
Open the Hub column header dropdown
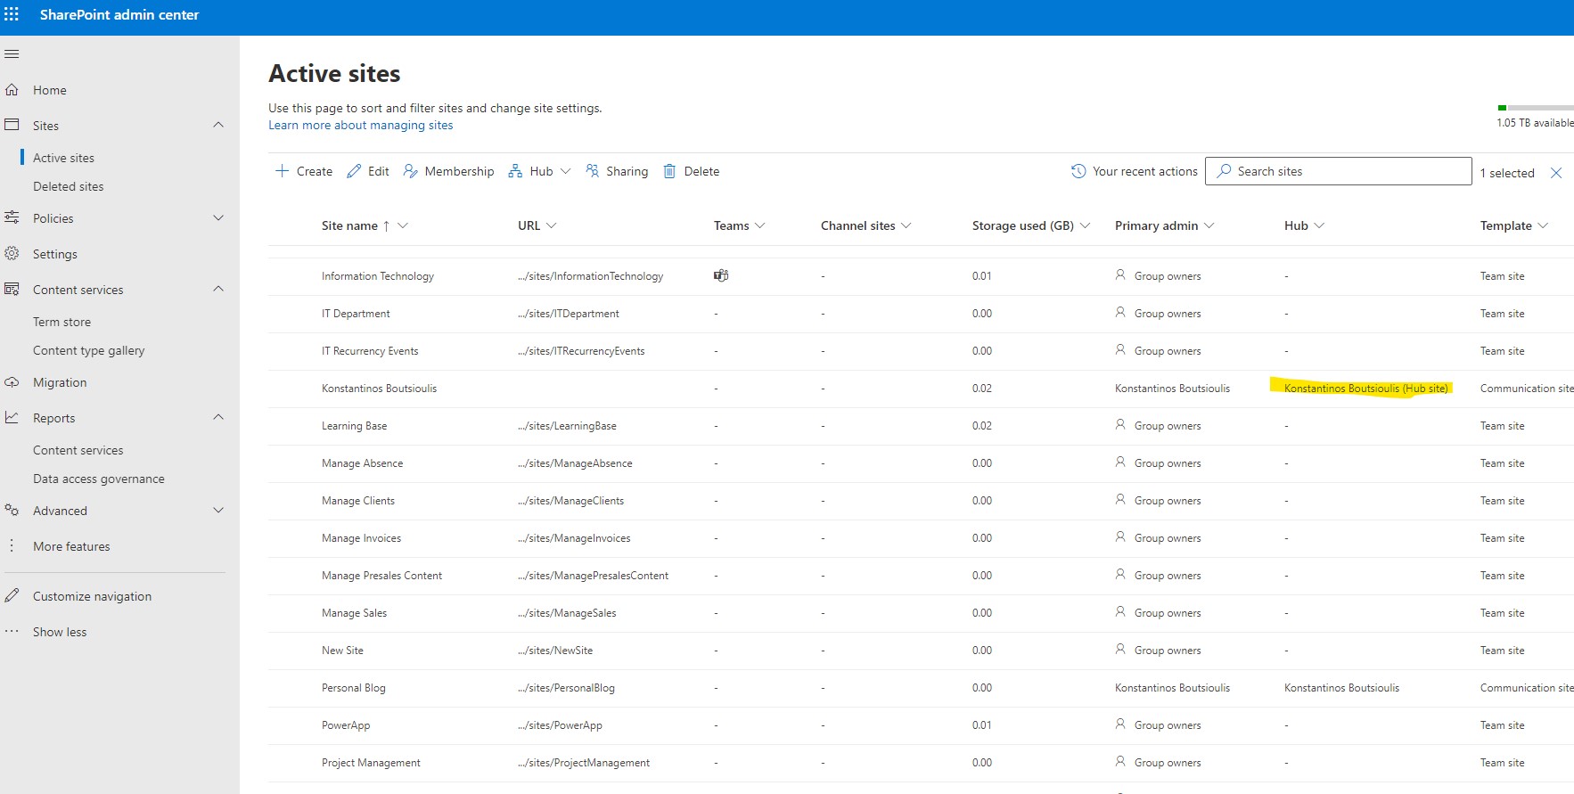pos(1319,225)
